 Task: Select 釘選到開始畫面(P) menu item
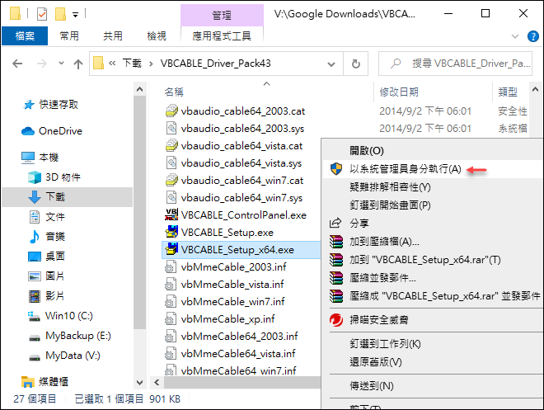[x=433, y=205]
